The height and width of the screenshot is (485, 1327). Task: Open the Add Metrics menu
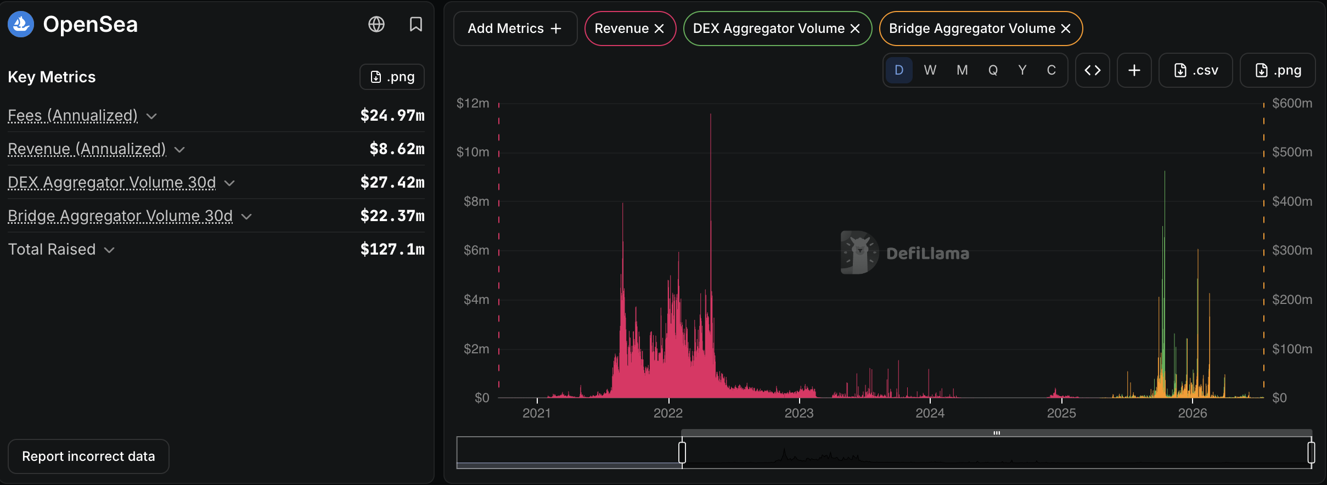[x=515, y=29]
